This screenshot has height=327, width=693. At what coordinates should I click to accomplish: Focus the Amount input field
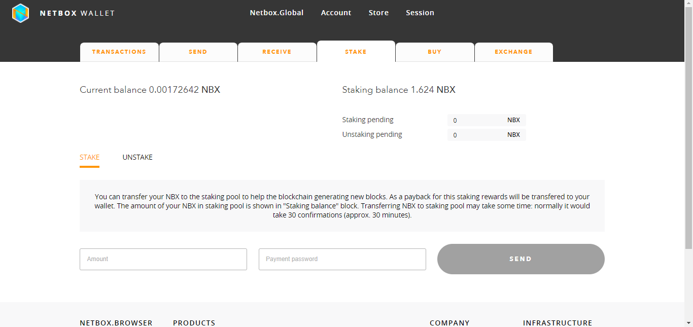click(163, 259)
